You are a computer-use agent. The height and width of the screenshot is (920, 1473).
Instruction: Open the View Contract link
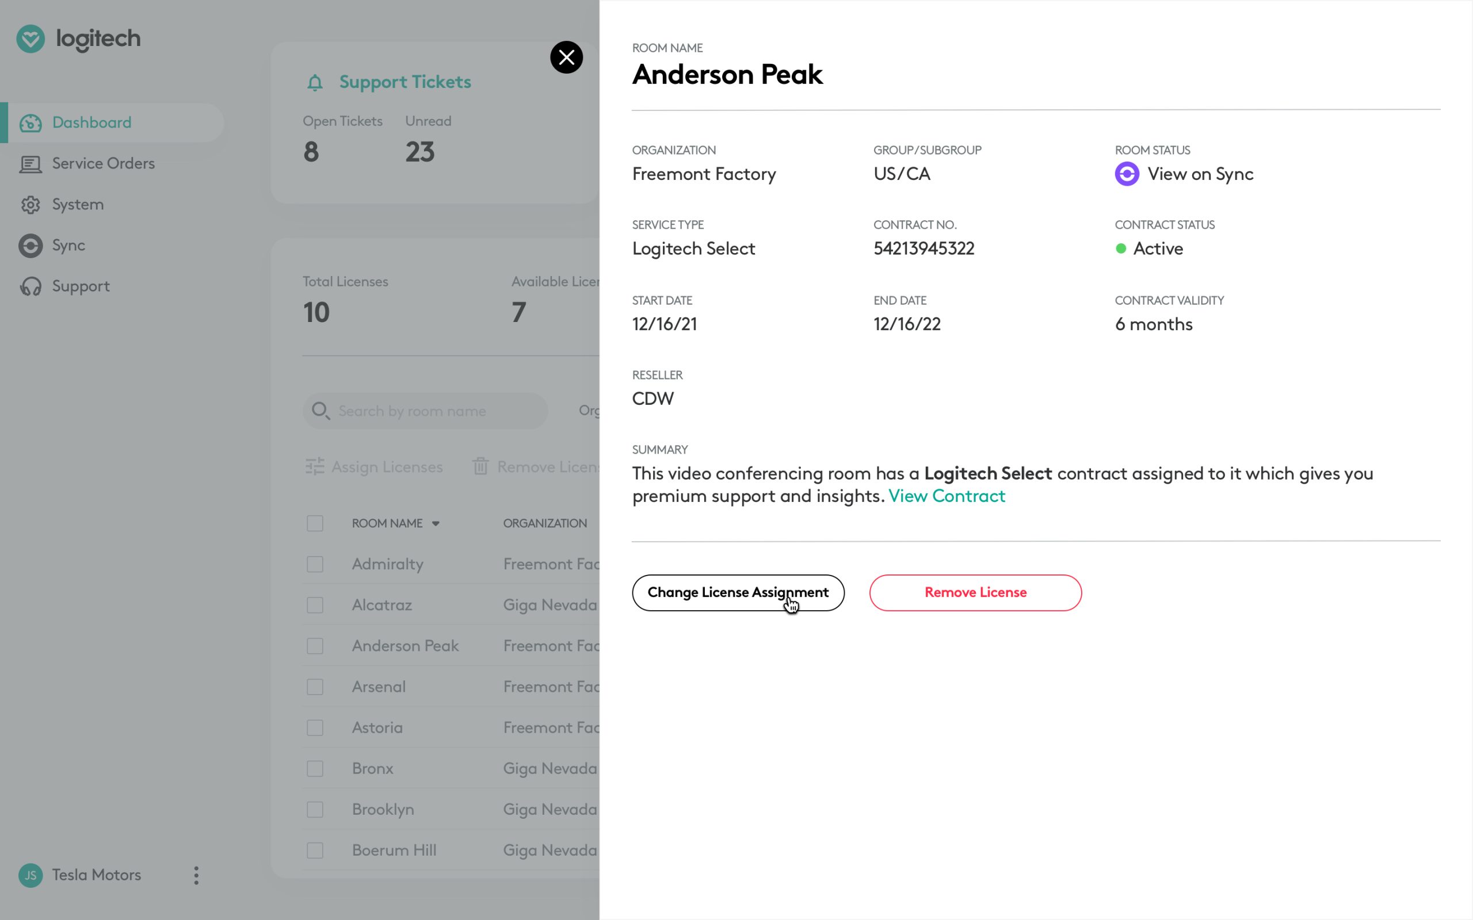pyautogui.click(x=947, y=496)
